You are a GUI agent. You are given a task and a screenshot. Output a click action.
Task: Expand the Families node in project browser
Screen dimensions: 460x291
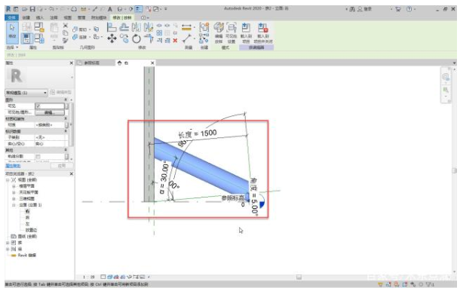(x=8, y=243)
